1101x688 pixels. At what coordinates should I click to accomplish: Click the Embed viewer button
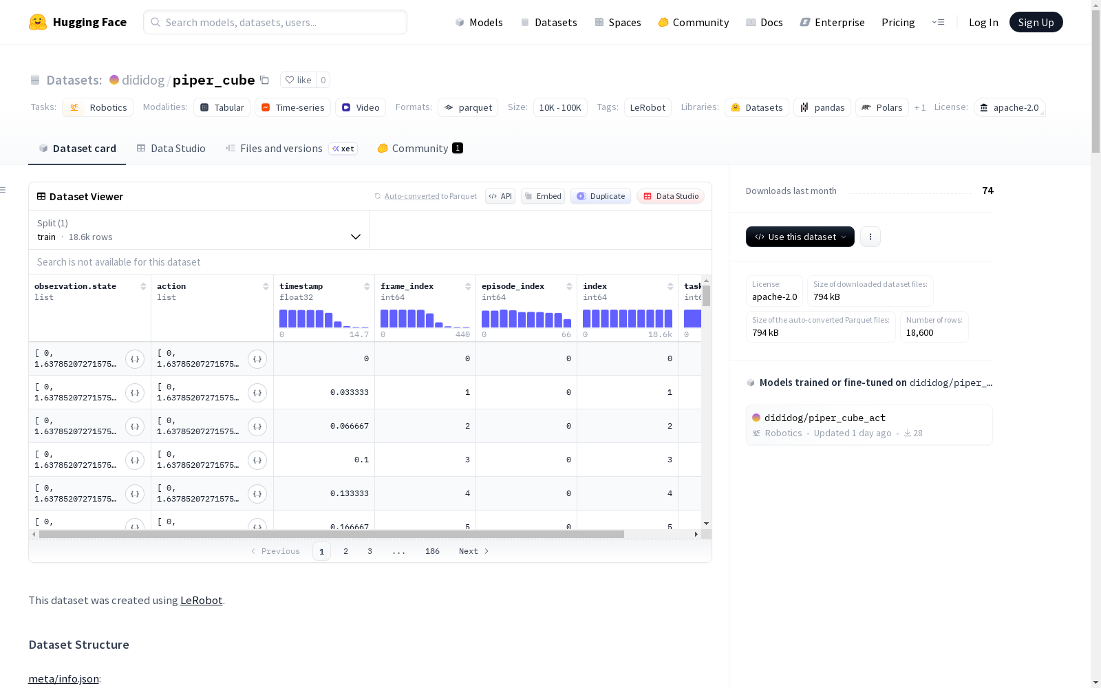pos(543,196)
